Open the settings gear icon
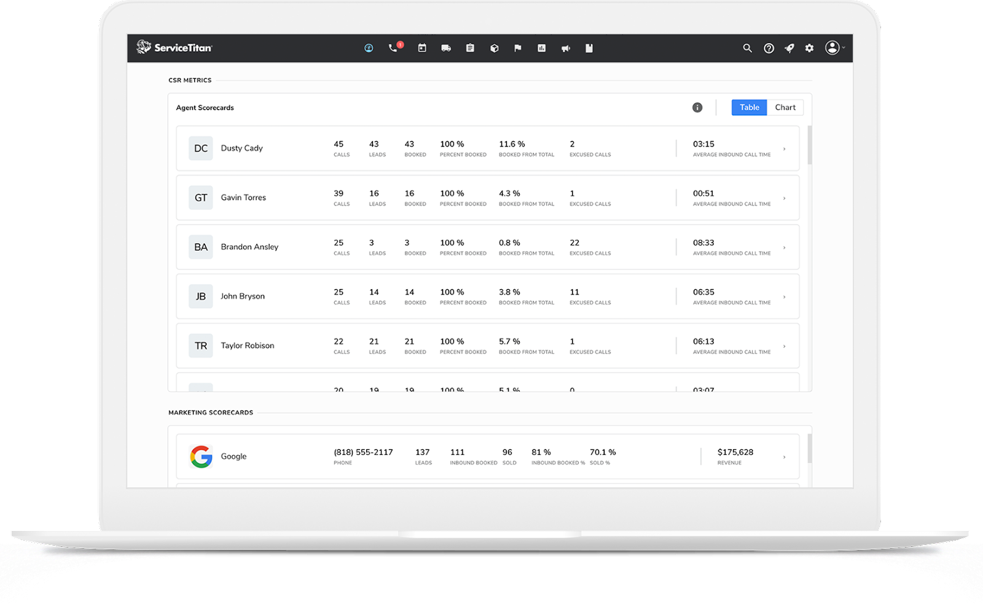Image resolution: width=983 pixels, height=604 pixels. (809, 48)
